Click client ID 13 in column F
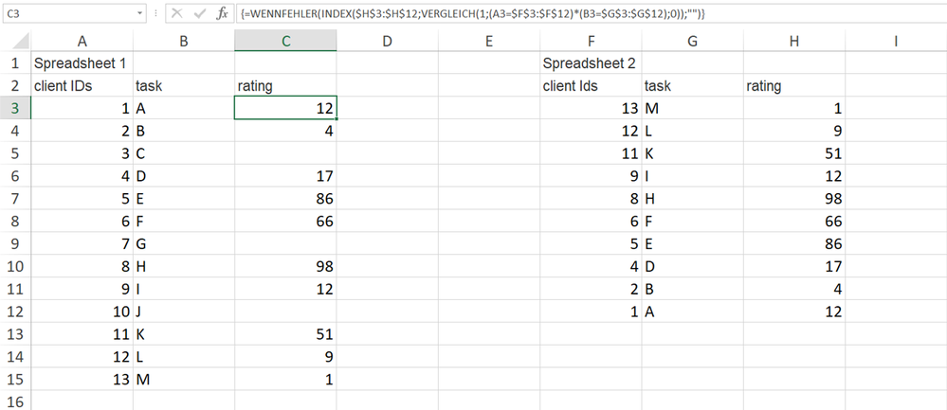 (591, 109)
